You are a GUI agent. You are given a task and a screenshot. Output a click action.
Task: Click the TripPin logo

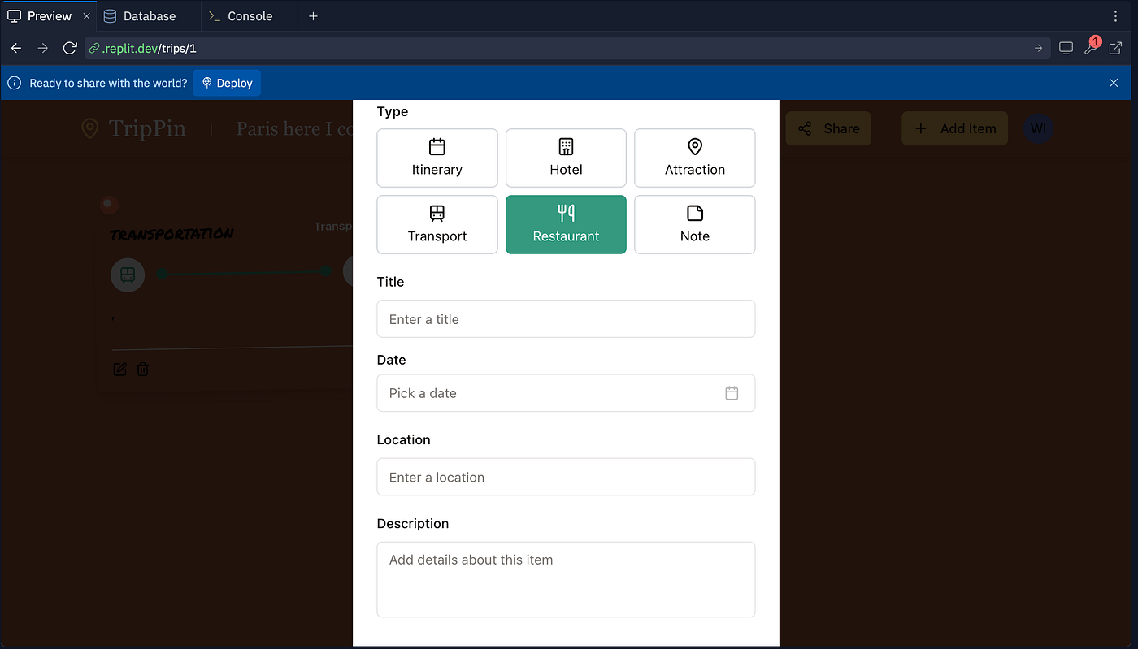tap(134, 128)
